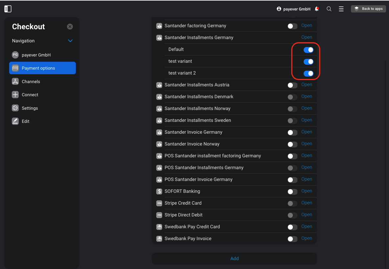The height and width of the screenshot is (269, 389).
Task: Enable Swedbank Pay Credit Card toggle
Action: (292, 227)
